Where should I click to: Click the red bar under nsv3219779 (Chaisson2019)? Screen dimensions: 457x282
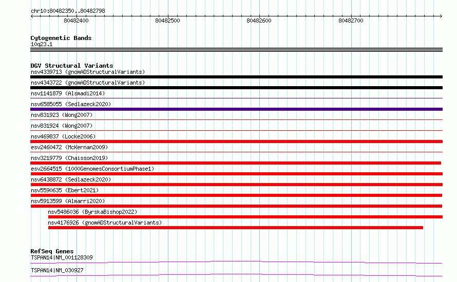[236, 163]
